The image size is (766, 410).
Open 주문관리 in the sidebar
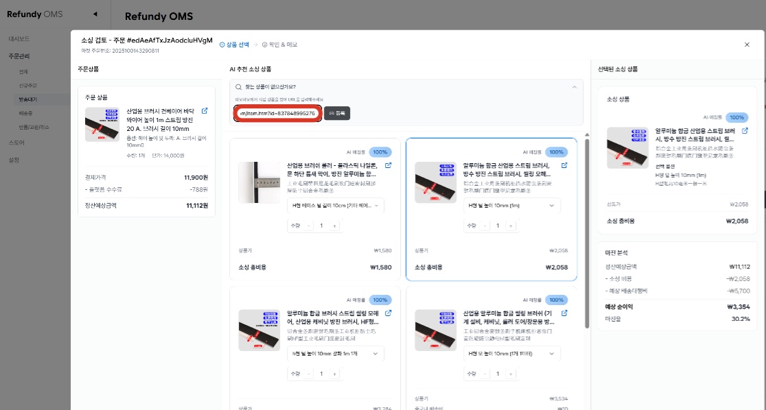19,56
